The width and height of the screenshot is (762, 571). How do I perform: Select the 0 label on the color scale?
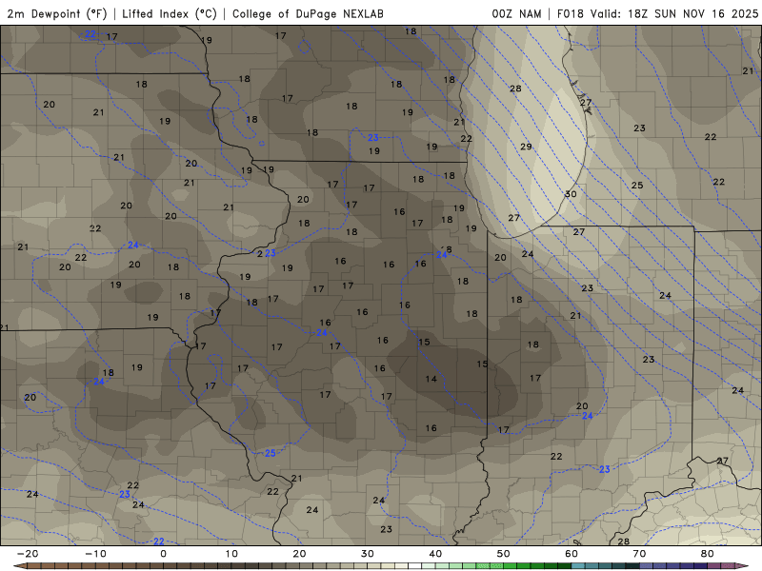163,554
